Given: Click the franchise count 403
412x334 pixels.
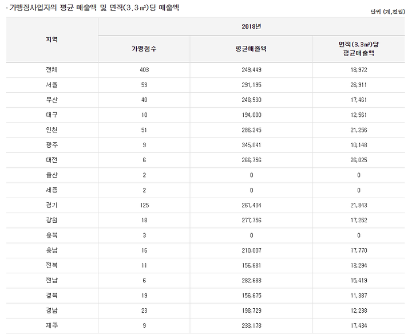Looking at the screenshot, I should point(144,70).
